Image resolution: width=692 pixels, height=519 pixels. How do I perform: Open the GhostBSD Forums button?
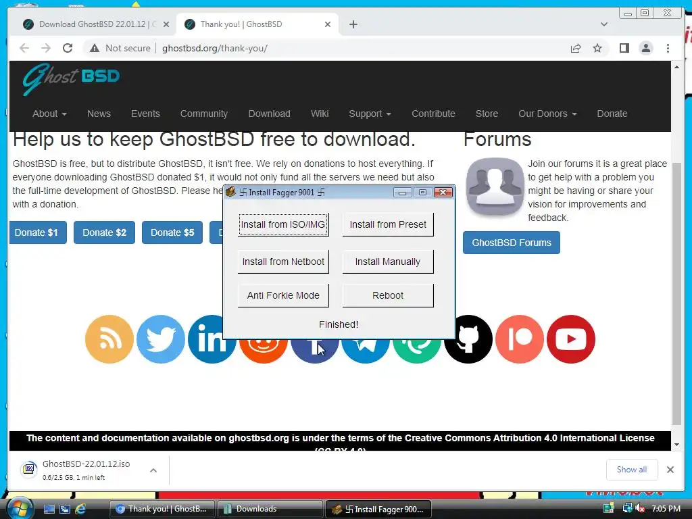pyautogui.click(x=512, y=243)
